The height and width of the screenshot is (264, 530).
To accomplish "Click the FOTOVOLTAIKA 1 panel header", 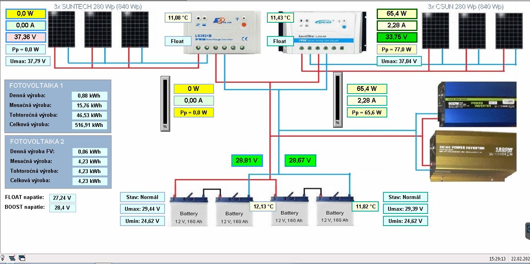I will click(36, 85).
